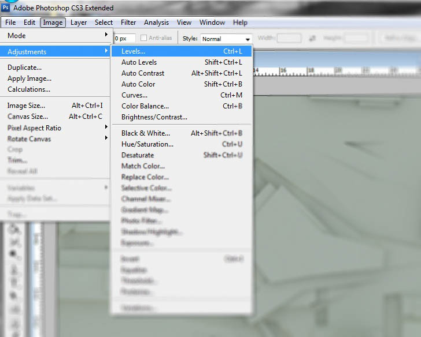Select Adjustments in the Image menu
Viewport: 421px width, 337px height.
click(55, 51)
